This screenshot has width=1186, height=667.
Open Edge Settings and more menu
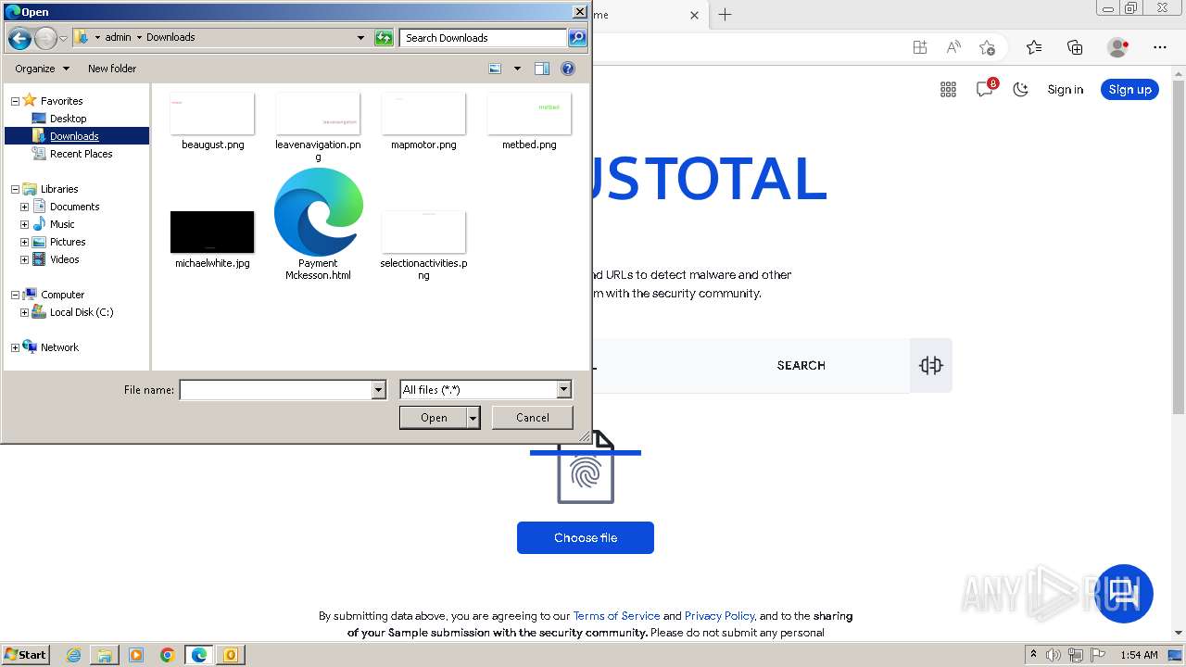1160,47
